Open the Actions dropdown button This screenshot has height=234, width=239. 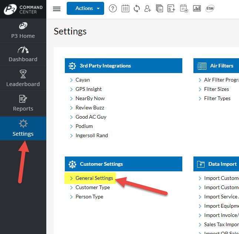85,9
